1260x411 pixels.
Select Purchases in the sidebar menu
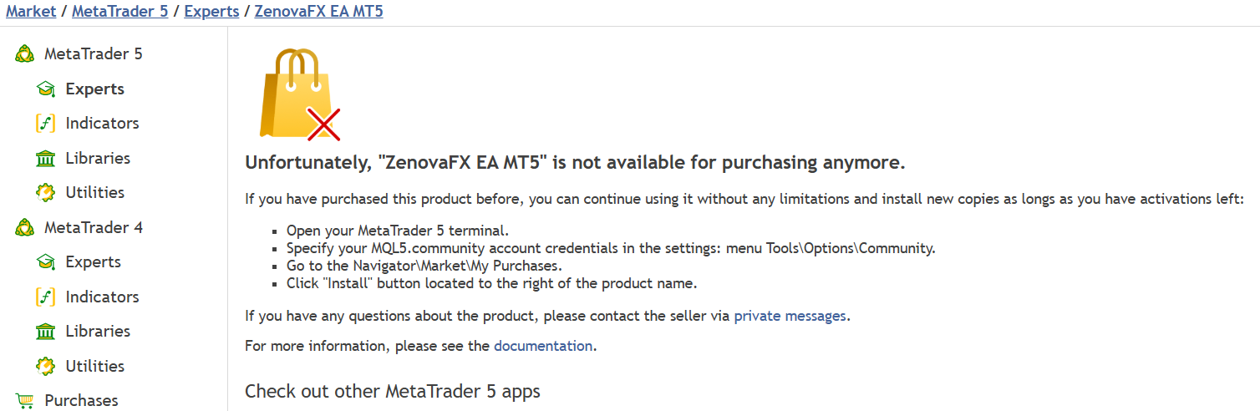(81, 401)
